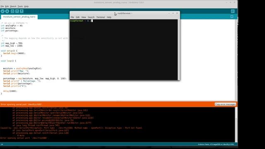Click the New sketch icon
Screen dimensions: 265x149
click(12, 11)
